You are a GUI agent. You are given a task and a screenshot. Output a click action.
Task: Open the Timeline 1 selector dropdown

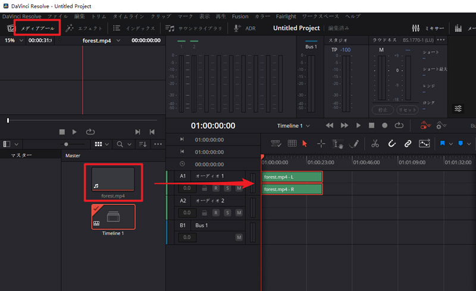308,126
